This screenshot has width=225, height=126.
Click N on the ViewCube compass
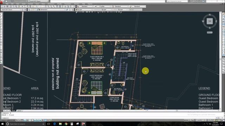[210, 15]
